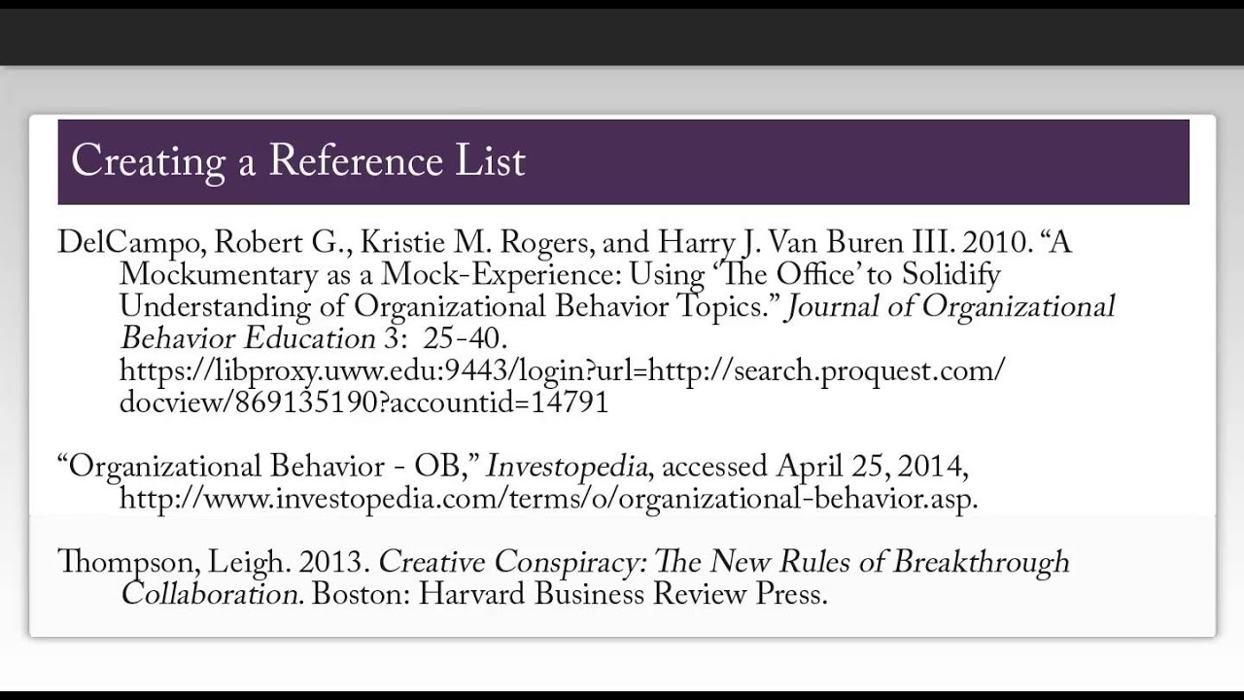Image resolution: width=1244 pixels, height=700 pixels.
Task: Click publisher "Harvard Business Review Press"
Action: coord(622,594)
